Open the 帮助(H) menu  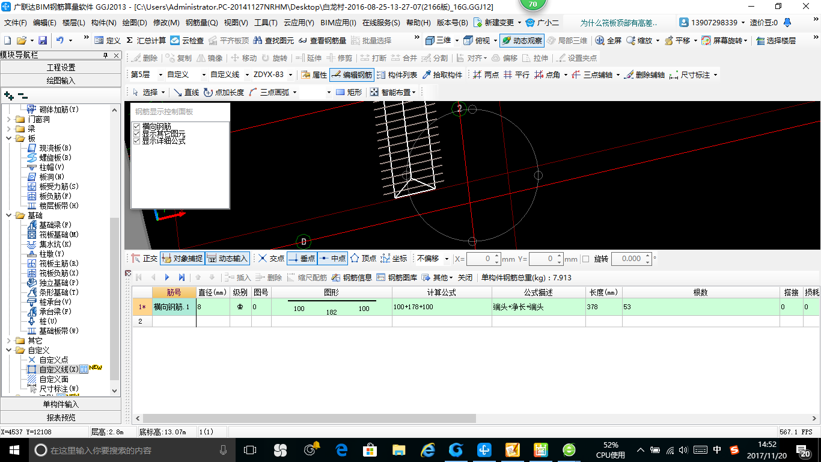tap(418, 23)
